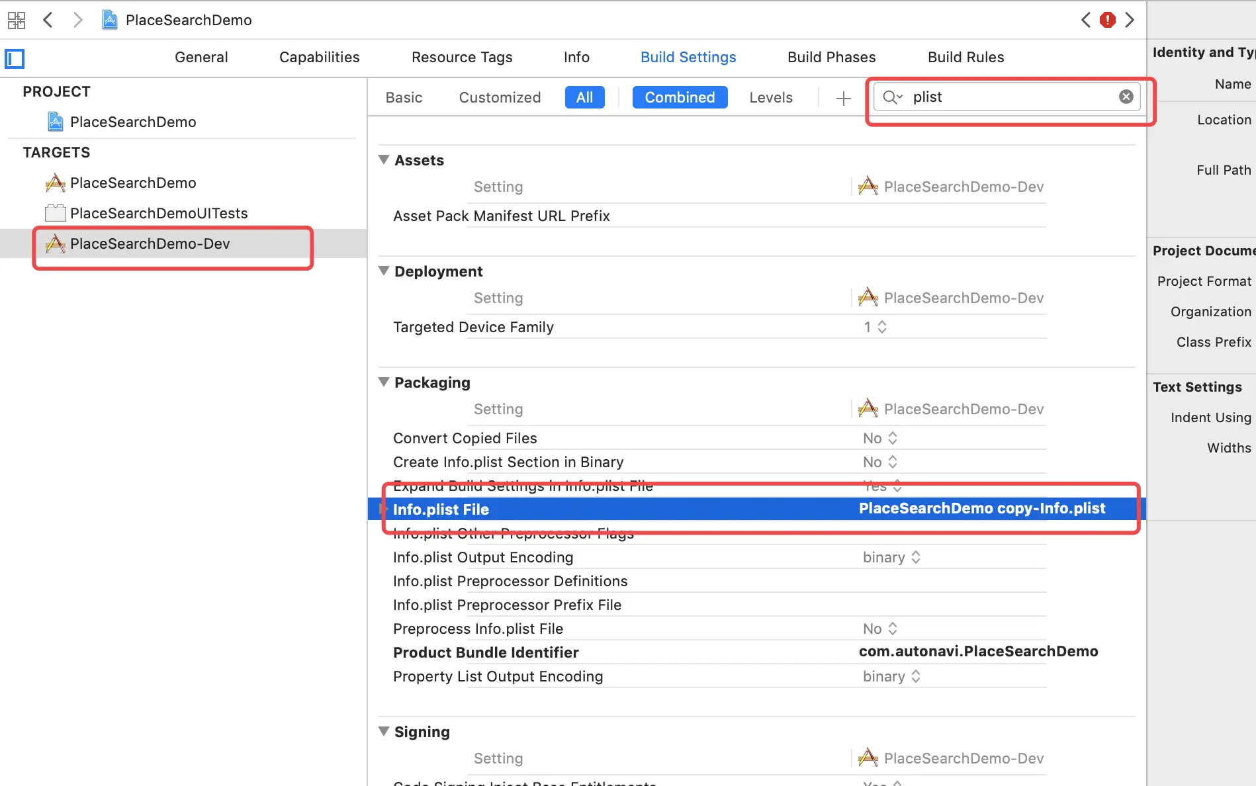Viewport: 1256px width, 786px height.
Task: Open the Info tab
Action: click(576, 58)
